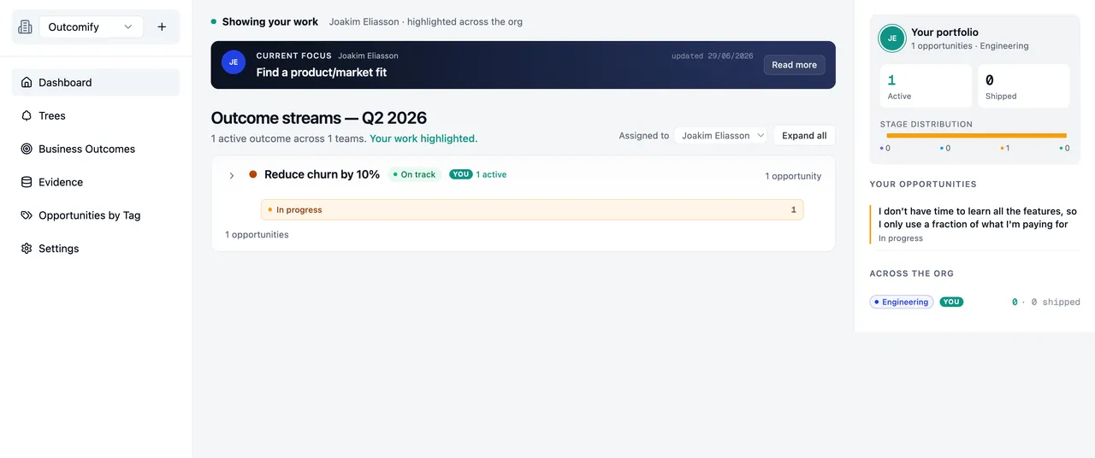
Task: Click the orange stage distribution bar
Action: point(976,135)
